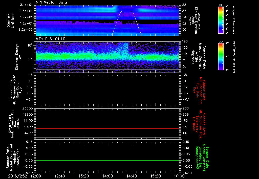Click the 2.5e+01 sector tick value
The image size is (259, 179).
[26, 11]
